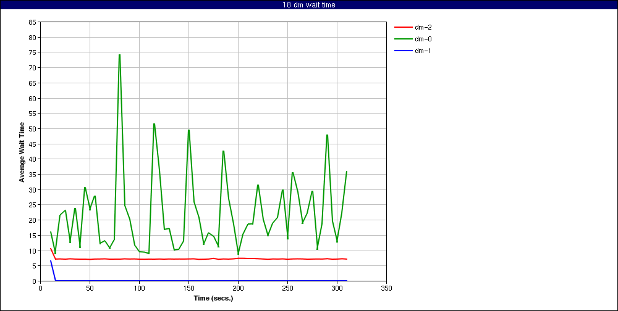Click the 100 tick on the x-axis
This screenshot has width=618, height=311.
(139, 288)
